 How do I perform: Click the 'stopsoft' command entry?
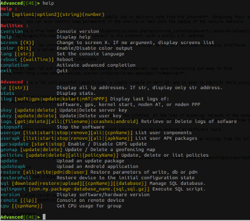point(11,127)
